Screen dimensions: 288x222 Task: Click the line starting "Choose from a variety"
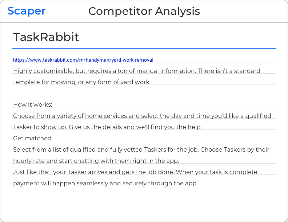[x=142, y=116]
